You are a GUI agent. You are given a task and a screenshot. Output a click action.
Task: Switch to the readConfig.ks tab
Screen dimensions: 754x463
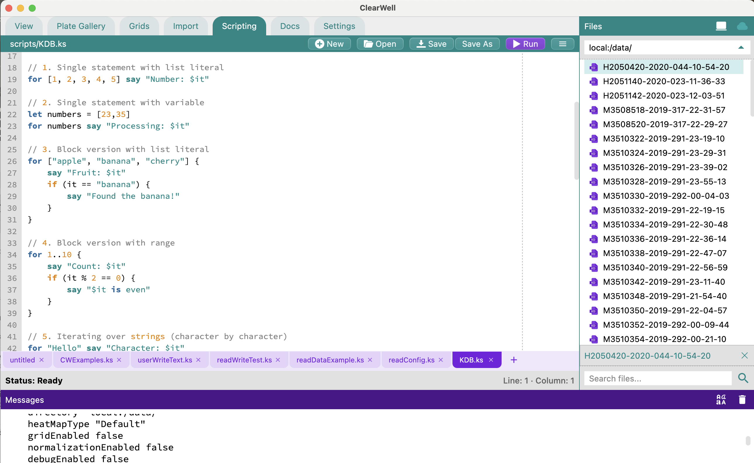click(411, 360)
